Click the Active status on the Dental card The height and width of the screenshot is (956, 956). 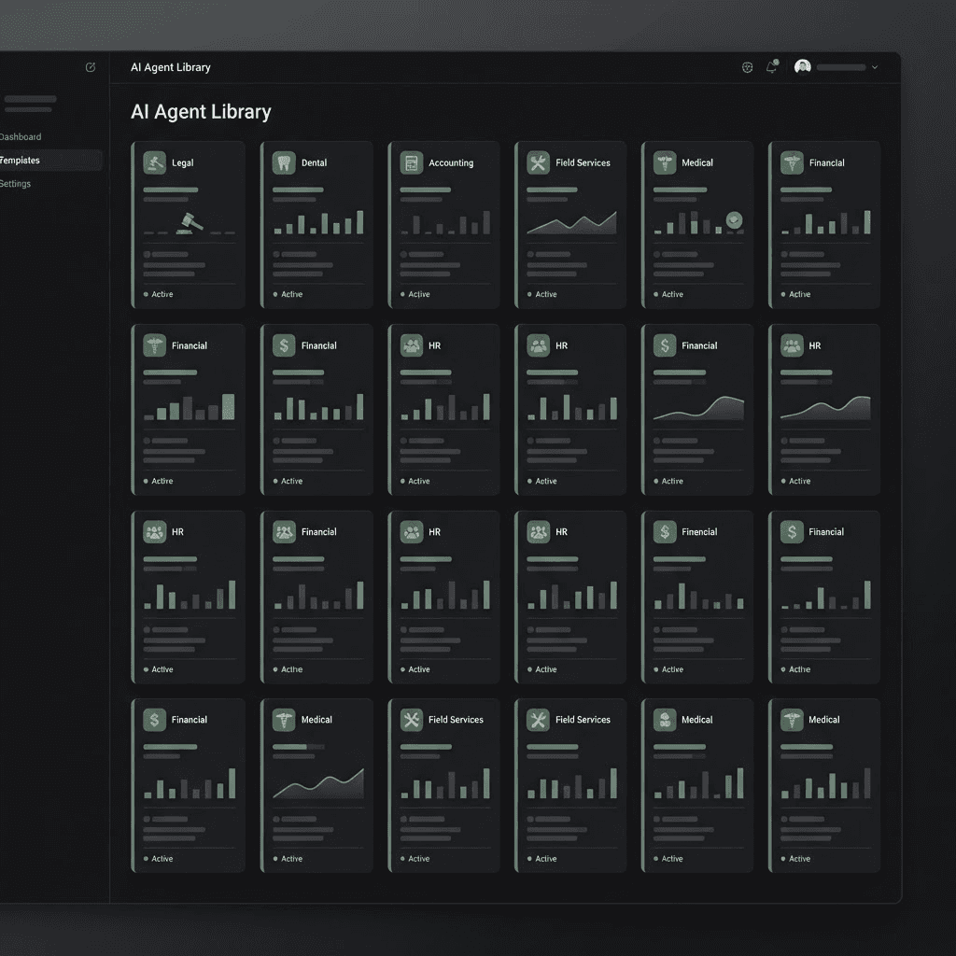[x=288, y=294]
